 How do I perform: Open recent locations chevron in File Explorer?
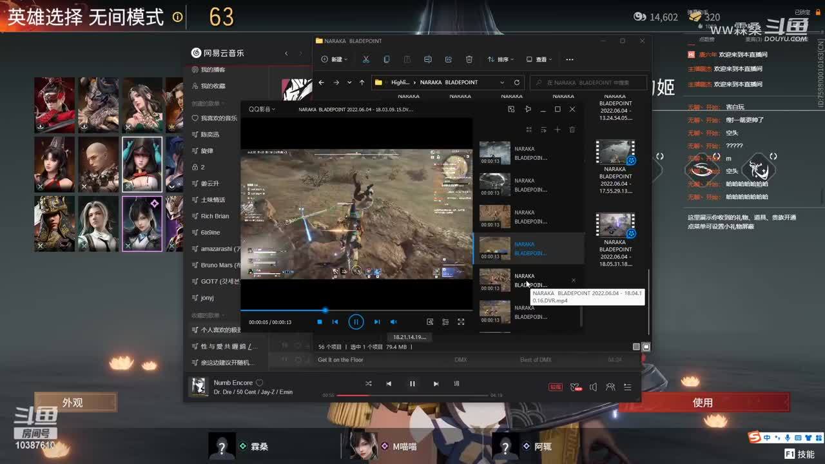pyautogui.click(x=349, y=82)
